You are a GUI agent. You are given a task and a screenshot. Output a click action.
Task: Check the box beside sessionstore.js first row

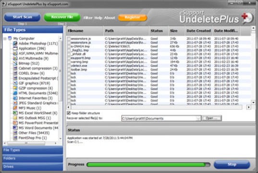point(69,38)
